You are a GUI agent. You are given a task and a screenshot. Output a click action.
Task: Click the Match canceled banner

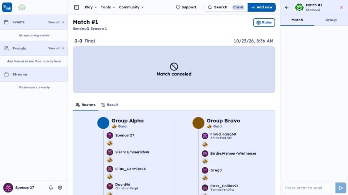pyautogui.click(x=174, y=70)
